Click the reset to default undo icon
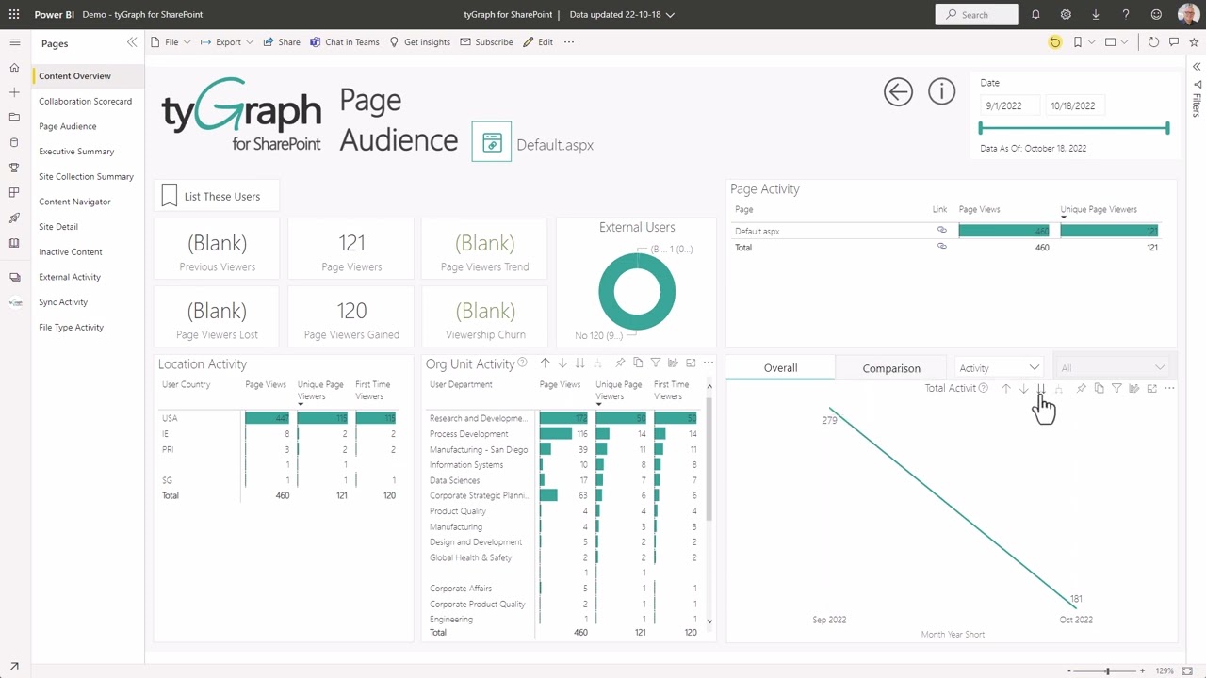Image resolution: width=1206 pixels, height=678 pixels. tap(1055, 42)
